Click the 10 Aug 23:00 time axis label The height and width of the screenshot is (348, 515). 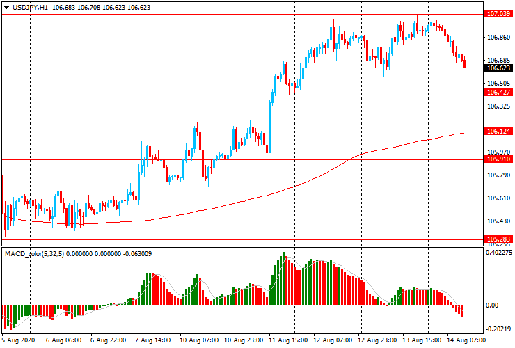click(x=244, y=340)
